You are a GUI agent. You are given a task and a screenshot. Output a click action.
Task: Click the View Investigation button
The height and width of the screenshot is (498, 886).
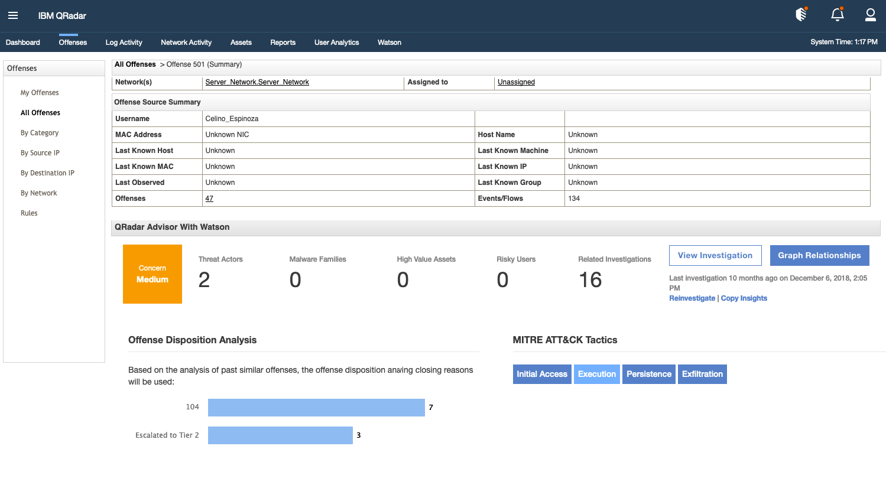pos(715,255)
